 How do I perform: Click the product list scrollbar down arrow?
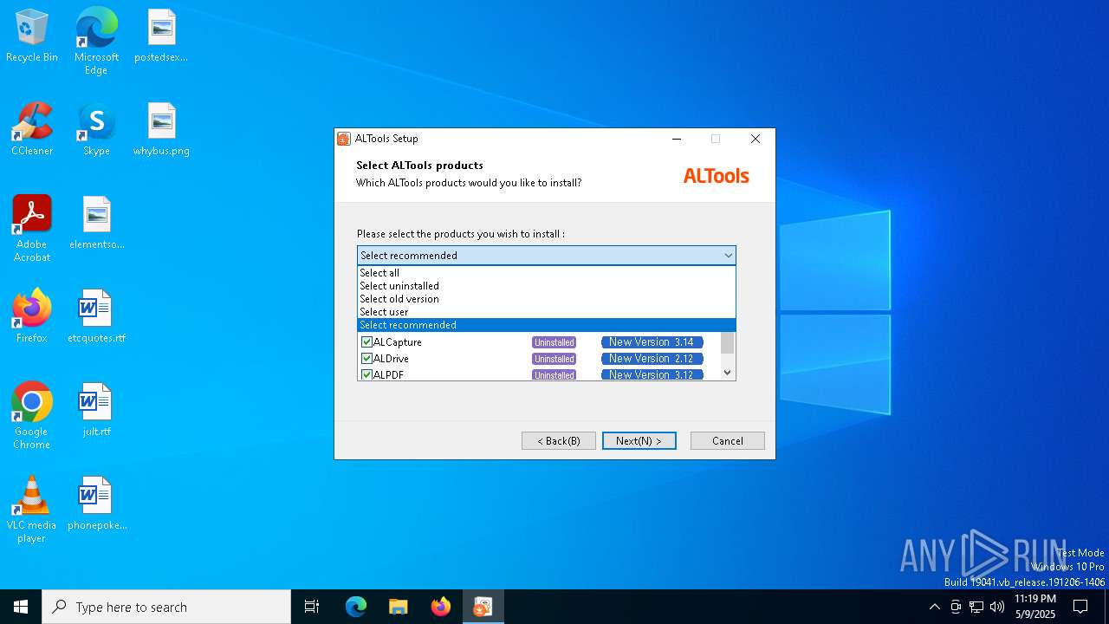click(x=728, y=373)
